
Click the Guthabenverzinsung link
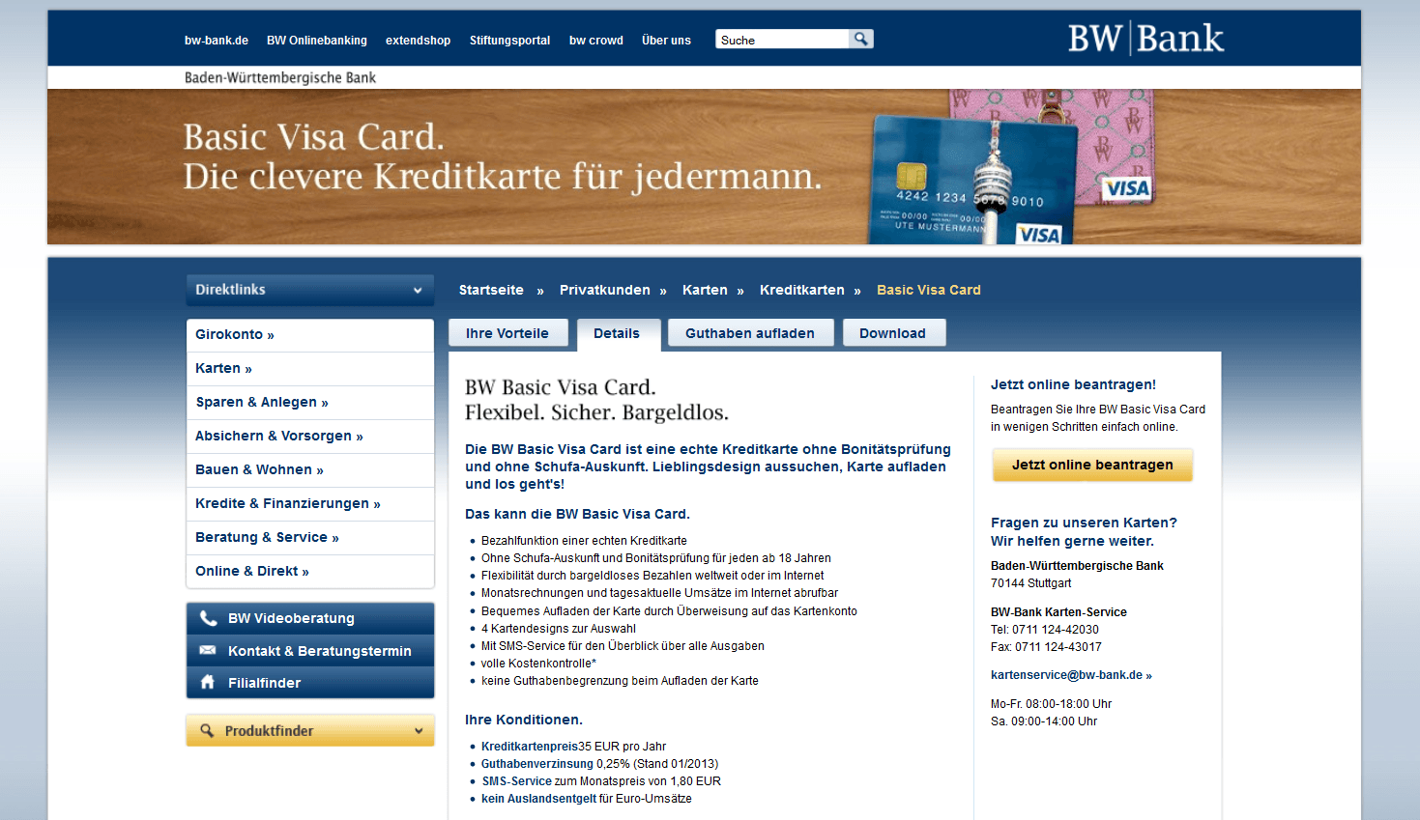tap(537, 764)
